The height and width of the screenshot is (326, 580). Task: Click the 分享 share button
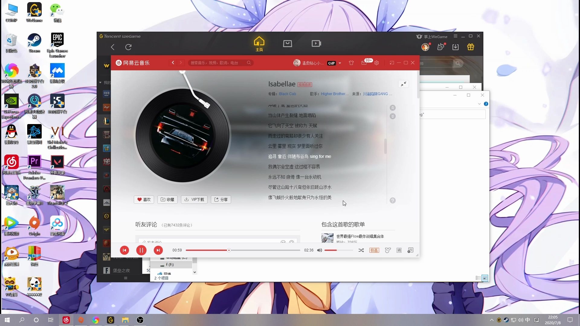tap(221, 200)
